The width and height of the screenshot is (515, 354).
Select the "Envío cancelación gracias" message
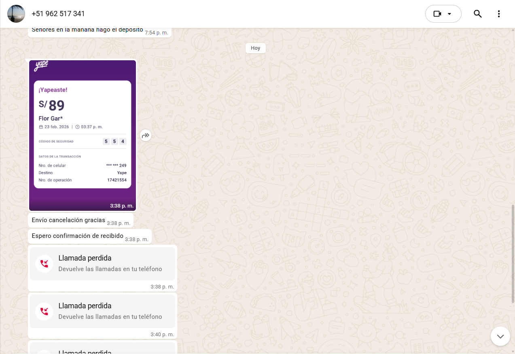[x=68, y=220]
